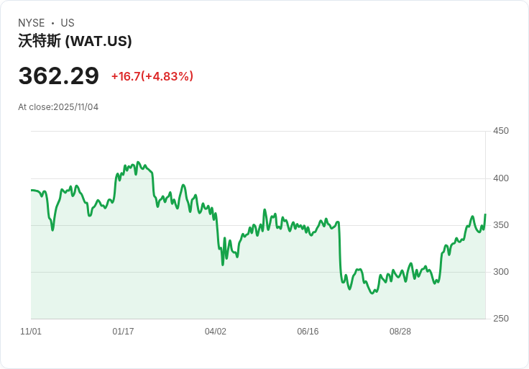Screen dimensions: 529x369
Task: Click the stock name 沃特斯 (WAT.US)
Action: [75, 41]
